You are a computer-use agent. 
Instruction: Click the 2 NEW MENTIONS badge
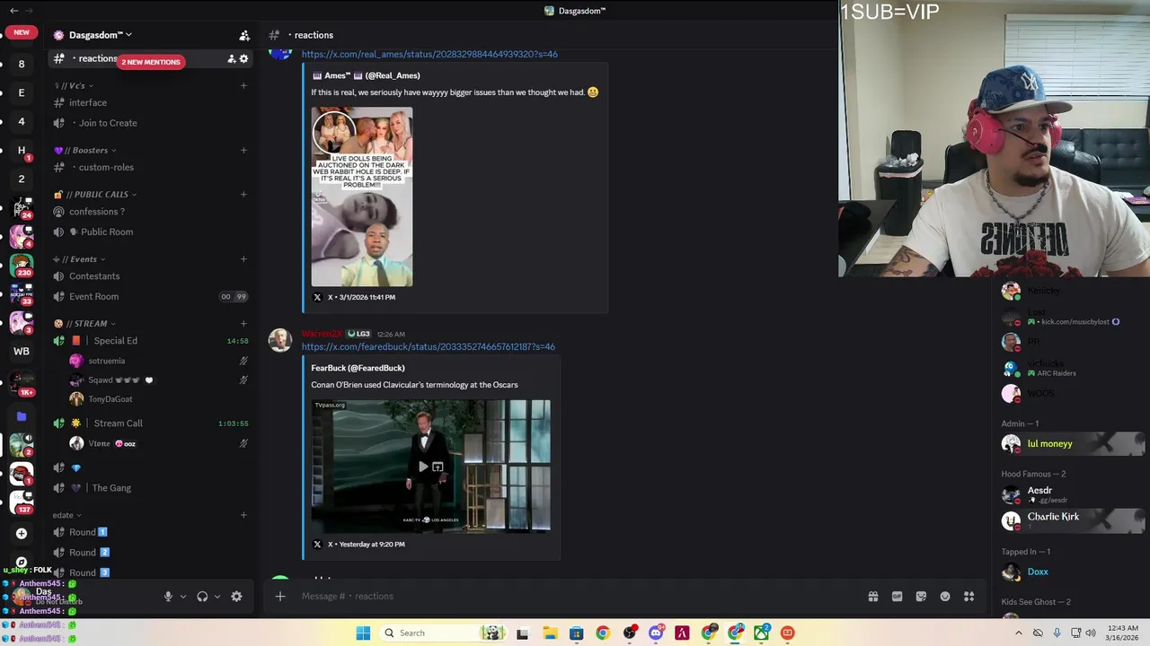click(151, 62)
